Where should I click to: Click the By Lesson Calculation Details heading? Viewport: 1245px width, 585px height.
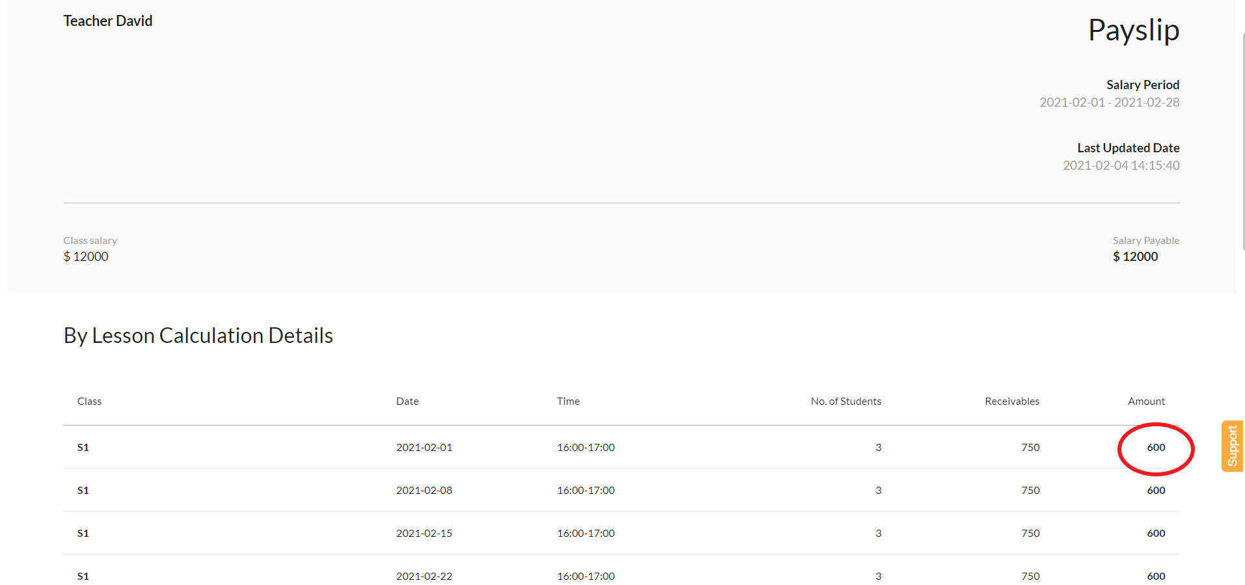(x=198, y=336)
